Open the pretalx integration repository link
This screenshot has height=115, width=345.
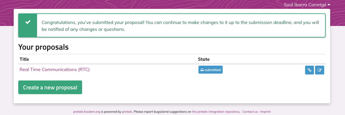point(216,112)
